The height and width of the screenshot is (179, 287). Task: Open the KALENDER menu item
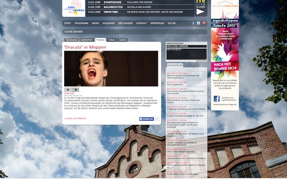[108, 23]
